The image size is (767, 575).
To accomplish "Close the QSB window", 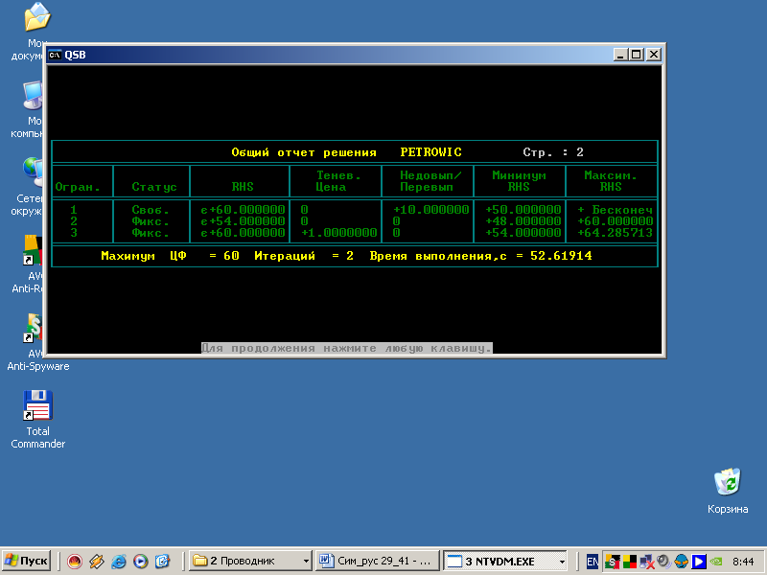I will click(654, 55).
